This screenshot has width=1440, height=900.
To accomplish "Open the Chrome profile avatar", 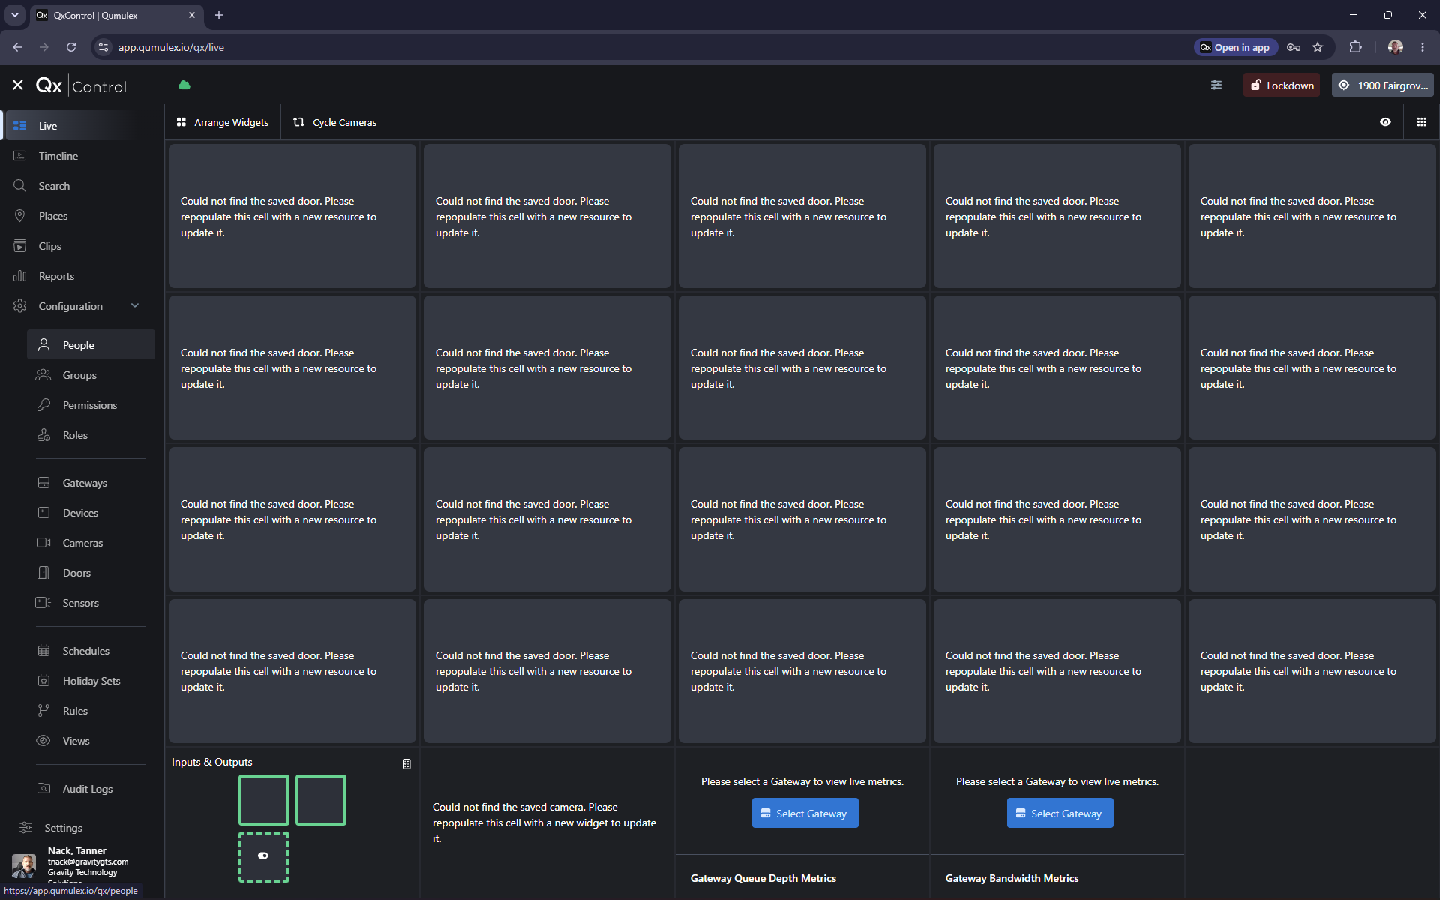I will click(1396, 47).
